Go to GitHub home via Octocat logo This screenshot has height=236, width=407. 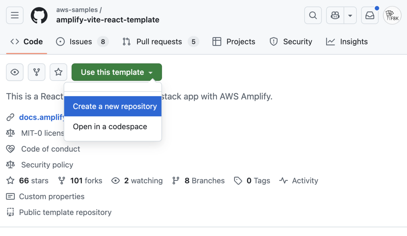(x=39, y=15)
